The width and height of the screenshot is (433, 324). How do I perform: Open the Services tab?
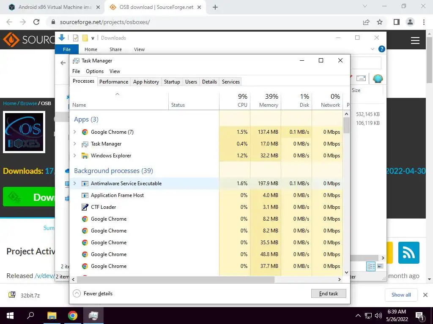point(230,82)
